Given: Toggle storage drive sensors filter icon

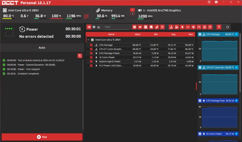Looking at the screenshot, I should [x=151, y=27].
